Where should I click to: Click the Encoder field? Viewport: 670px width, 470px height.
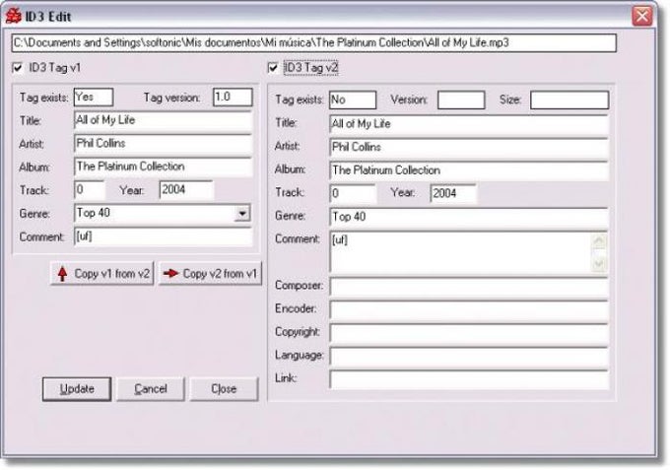[469, 309]
